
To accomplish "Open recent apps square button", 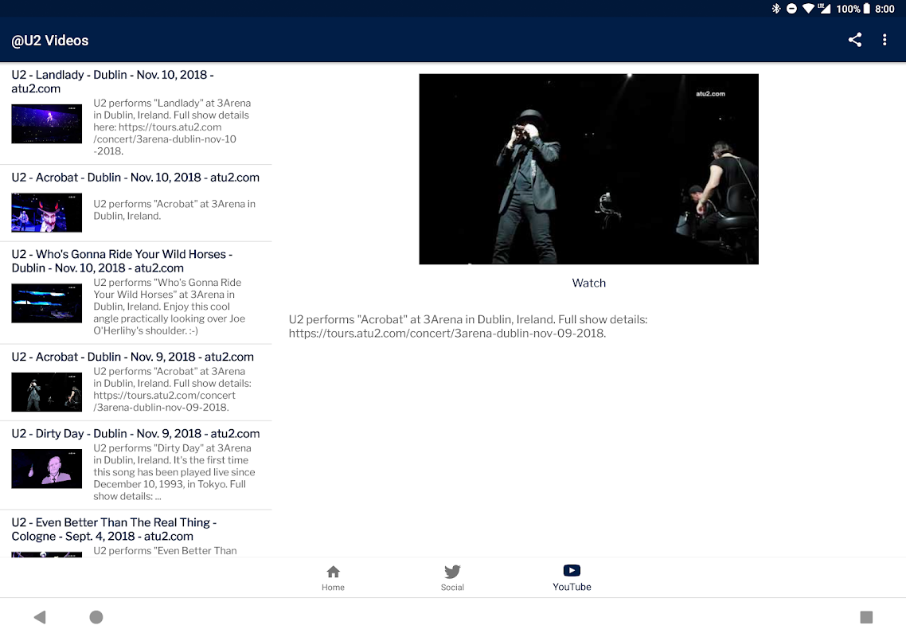I will (866, 617).
